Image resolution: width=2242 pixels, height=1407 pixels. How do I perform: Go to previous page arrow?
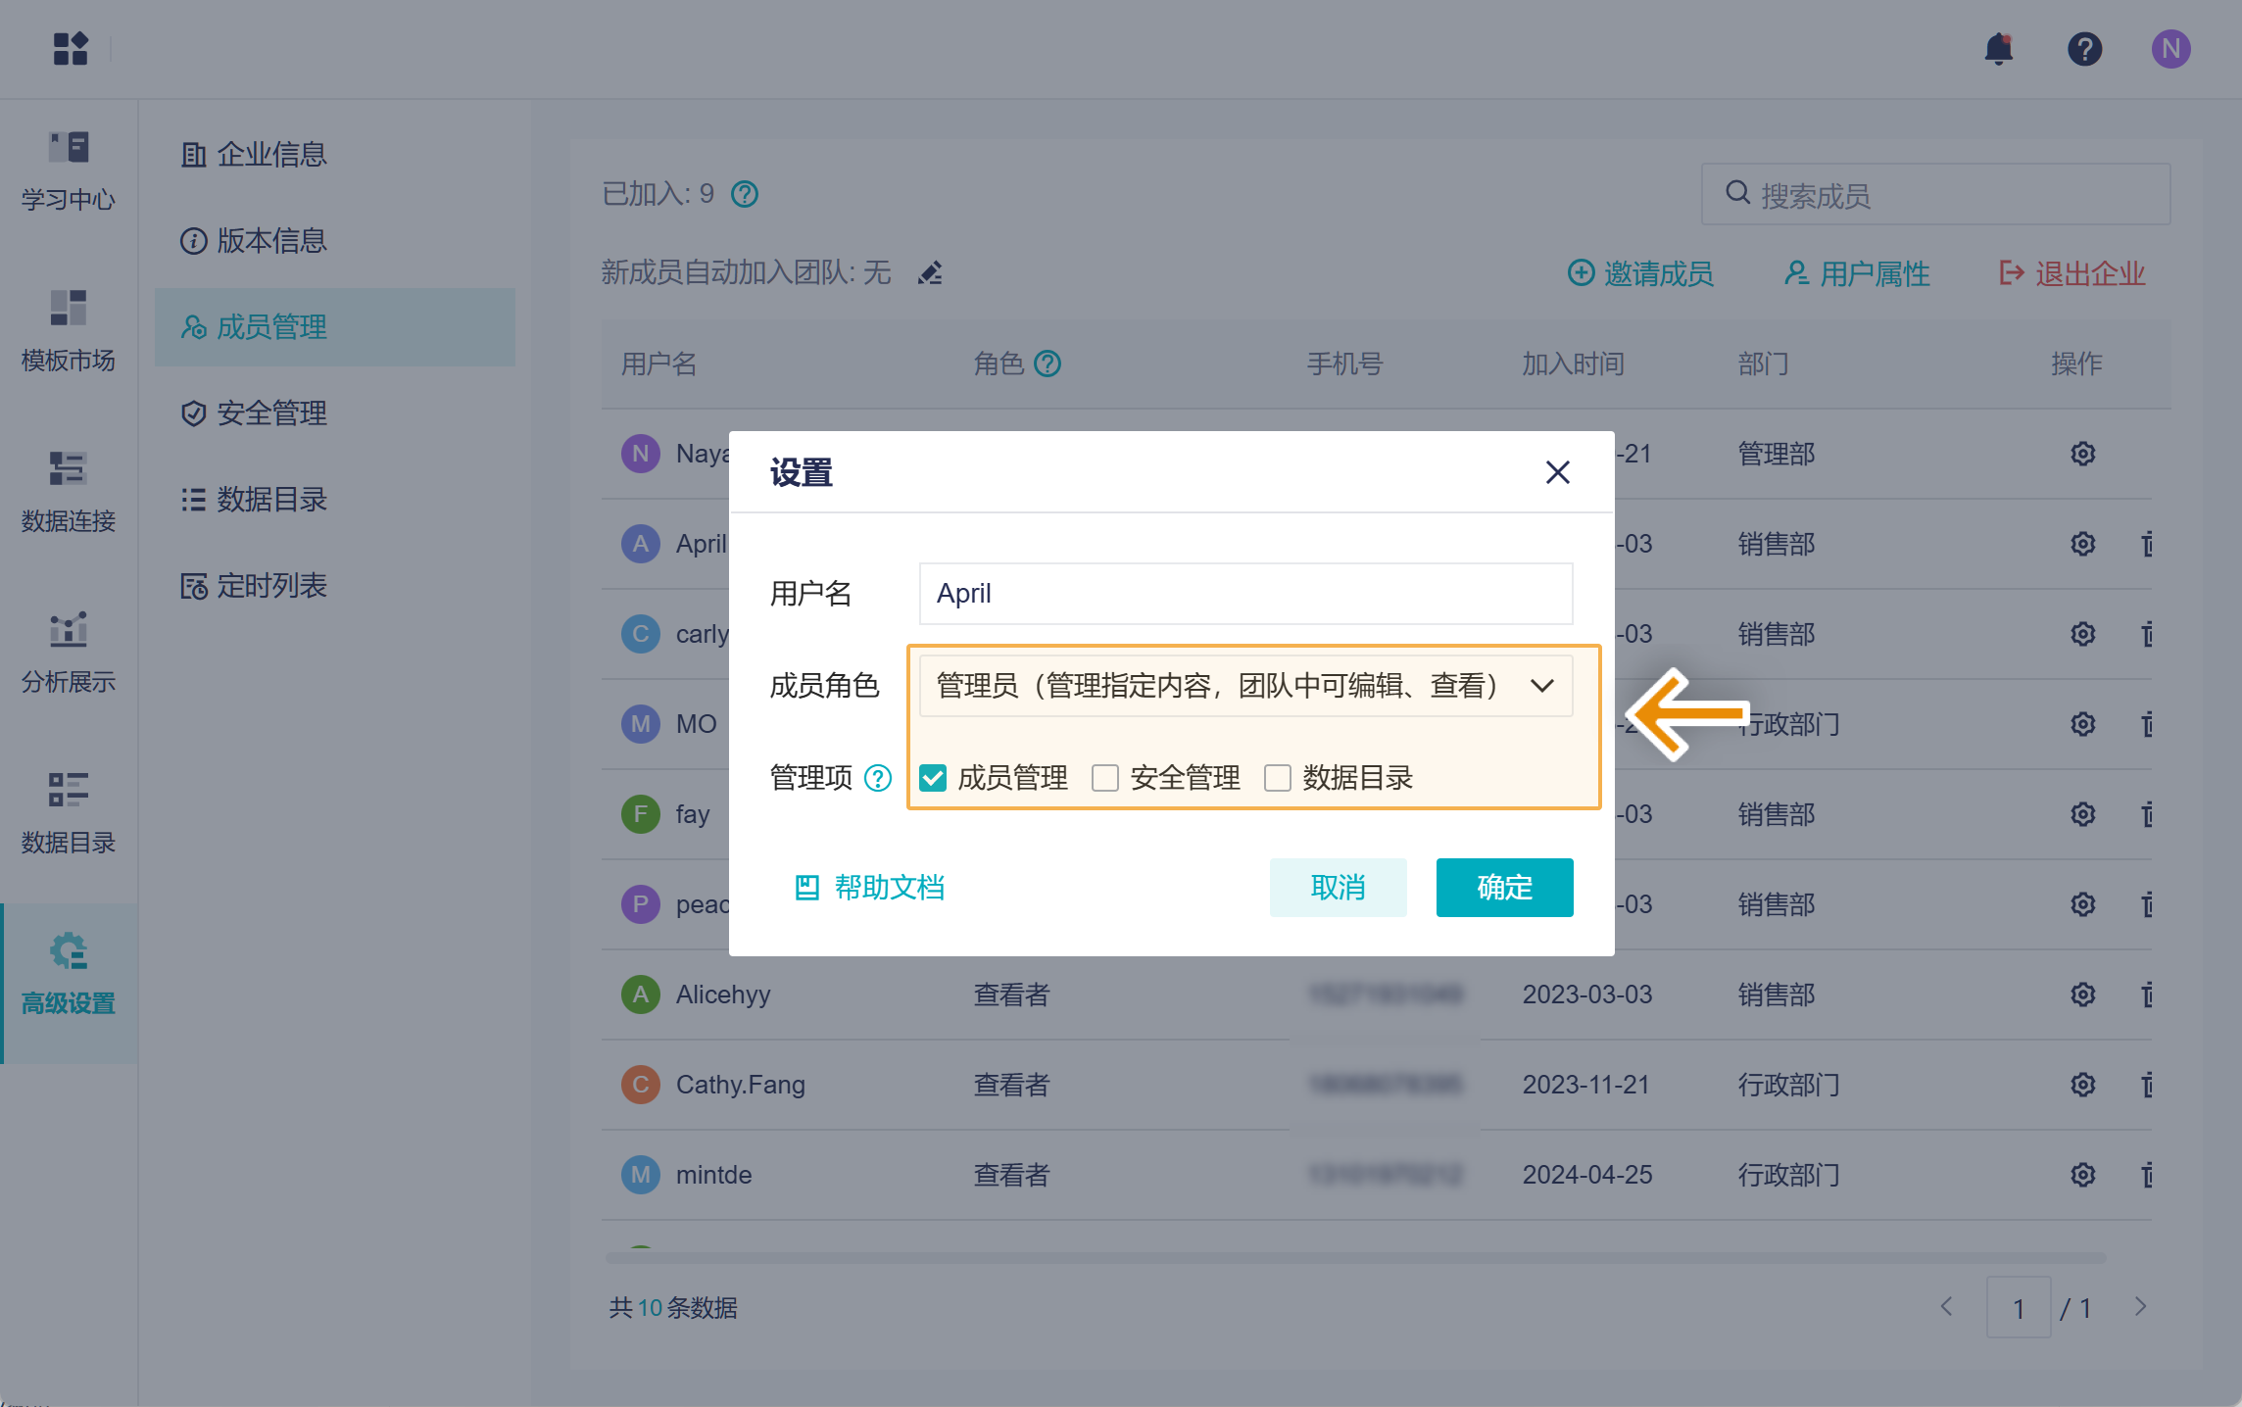point(1947,1307)
